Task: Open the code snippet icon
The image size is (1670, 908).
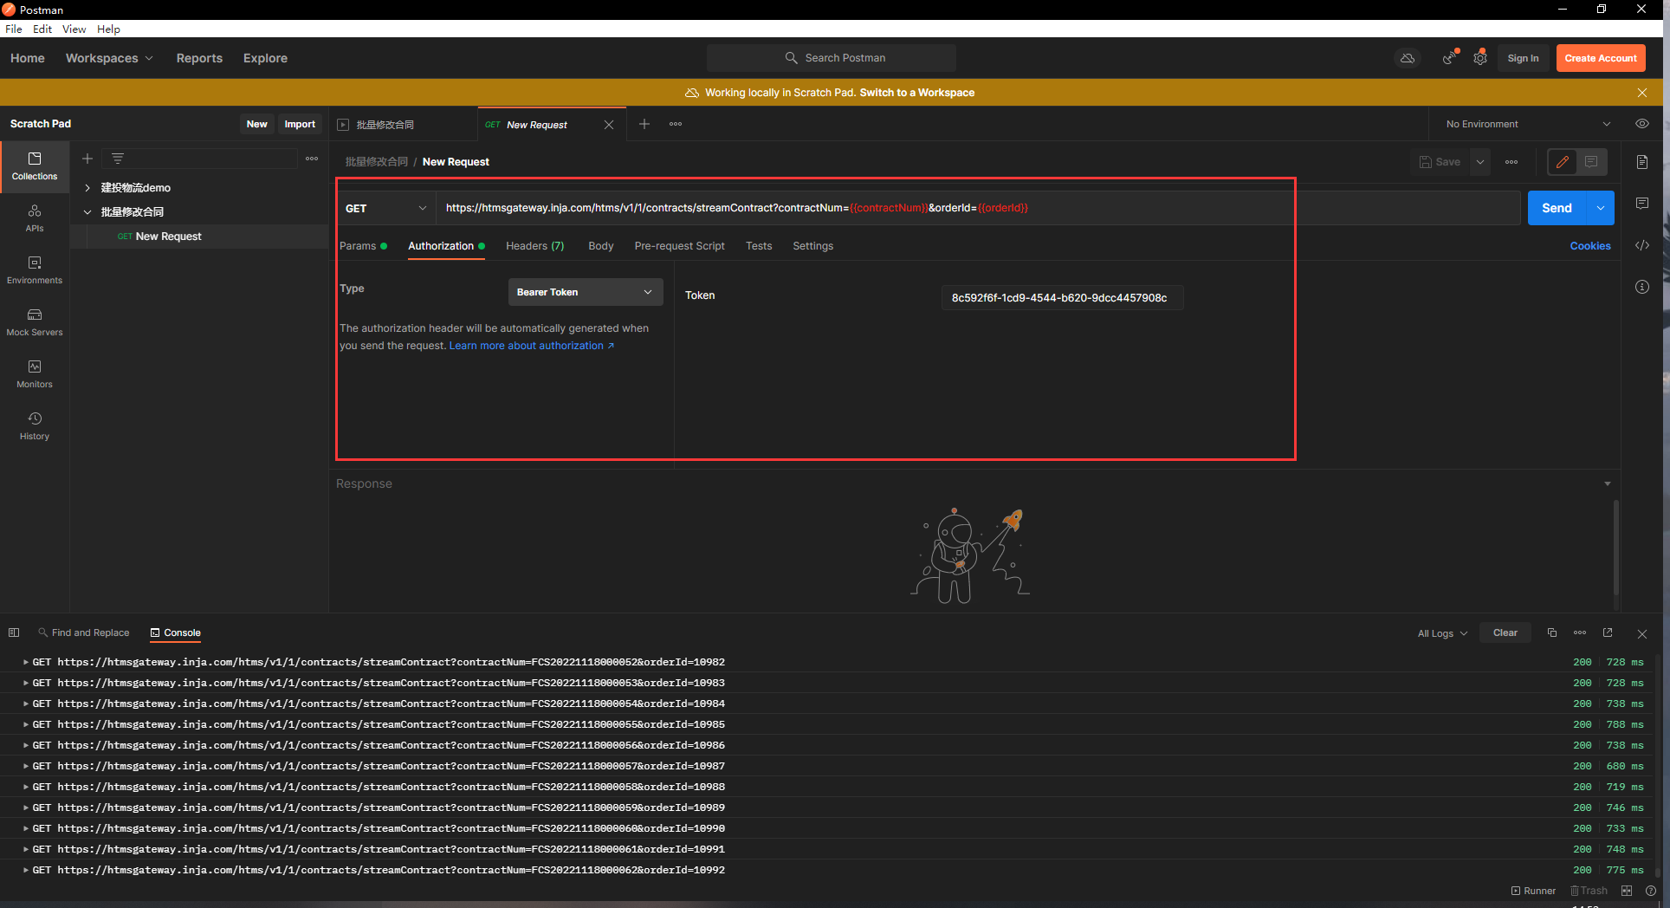Action: pyautogui.click(x=1642, y=245)
